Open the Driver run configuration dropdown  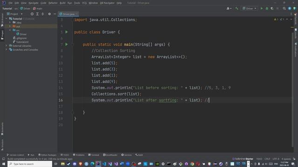pos(250,8)
